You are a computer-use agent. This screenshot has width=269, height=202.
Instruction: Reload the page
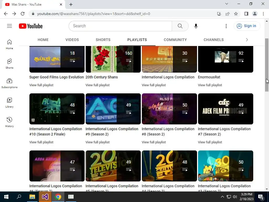click(23, 14)
